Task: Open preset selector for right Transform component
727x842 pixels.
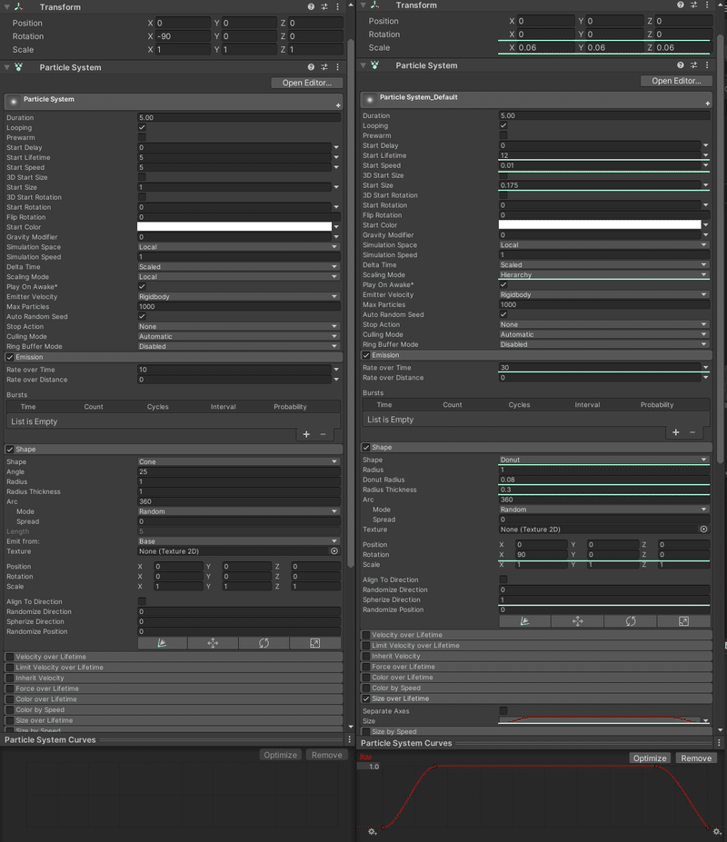Action: tap(693, 5)
